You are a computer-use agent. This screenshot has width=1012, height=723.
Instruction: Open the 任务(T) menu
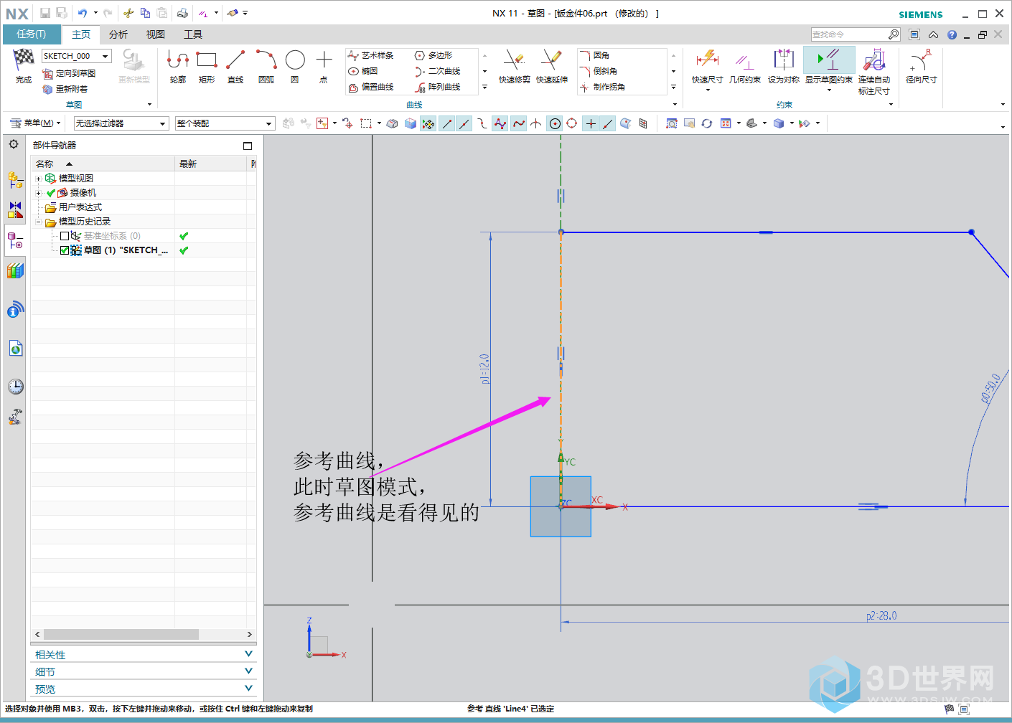31,34
